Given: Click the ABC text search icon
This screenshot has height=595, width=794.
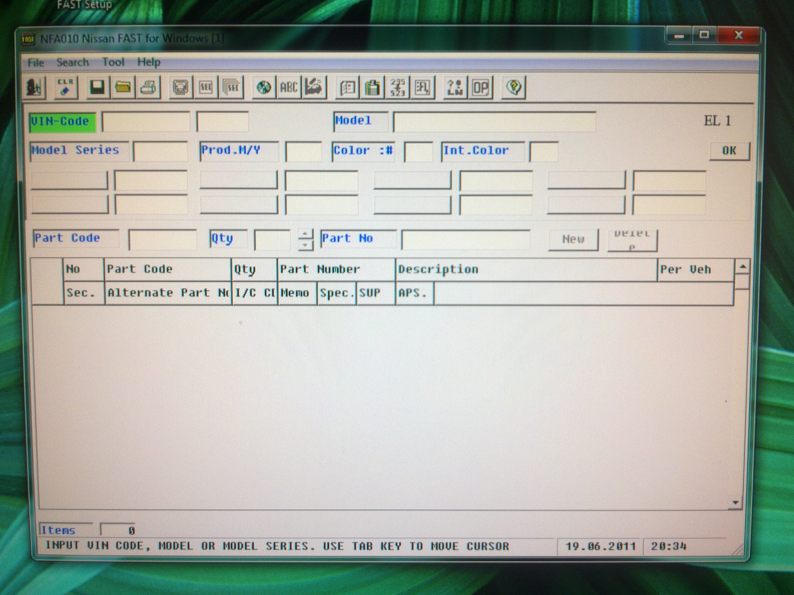Looking at the screenshot, I should point(289,87).
